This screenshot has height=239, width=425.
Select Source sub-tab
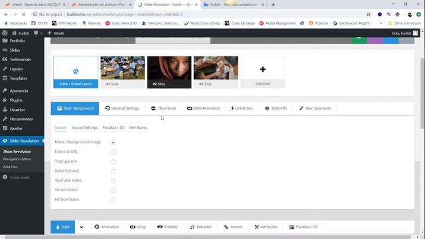(60, 127)
